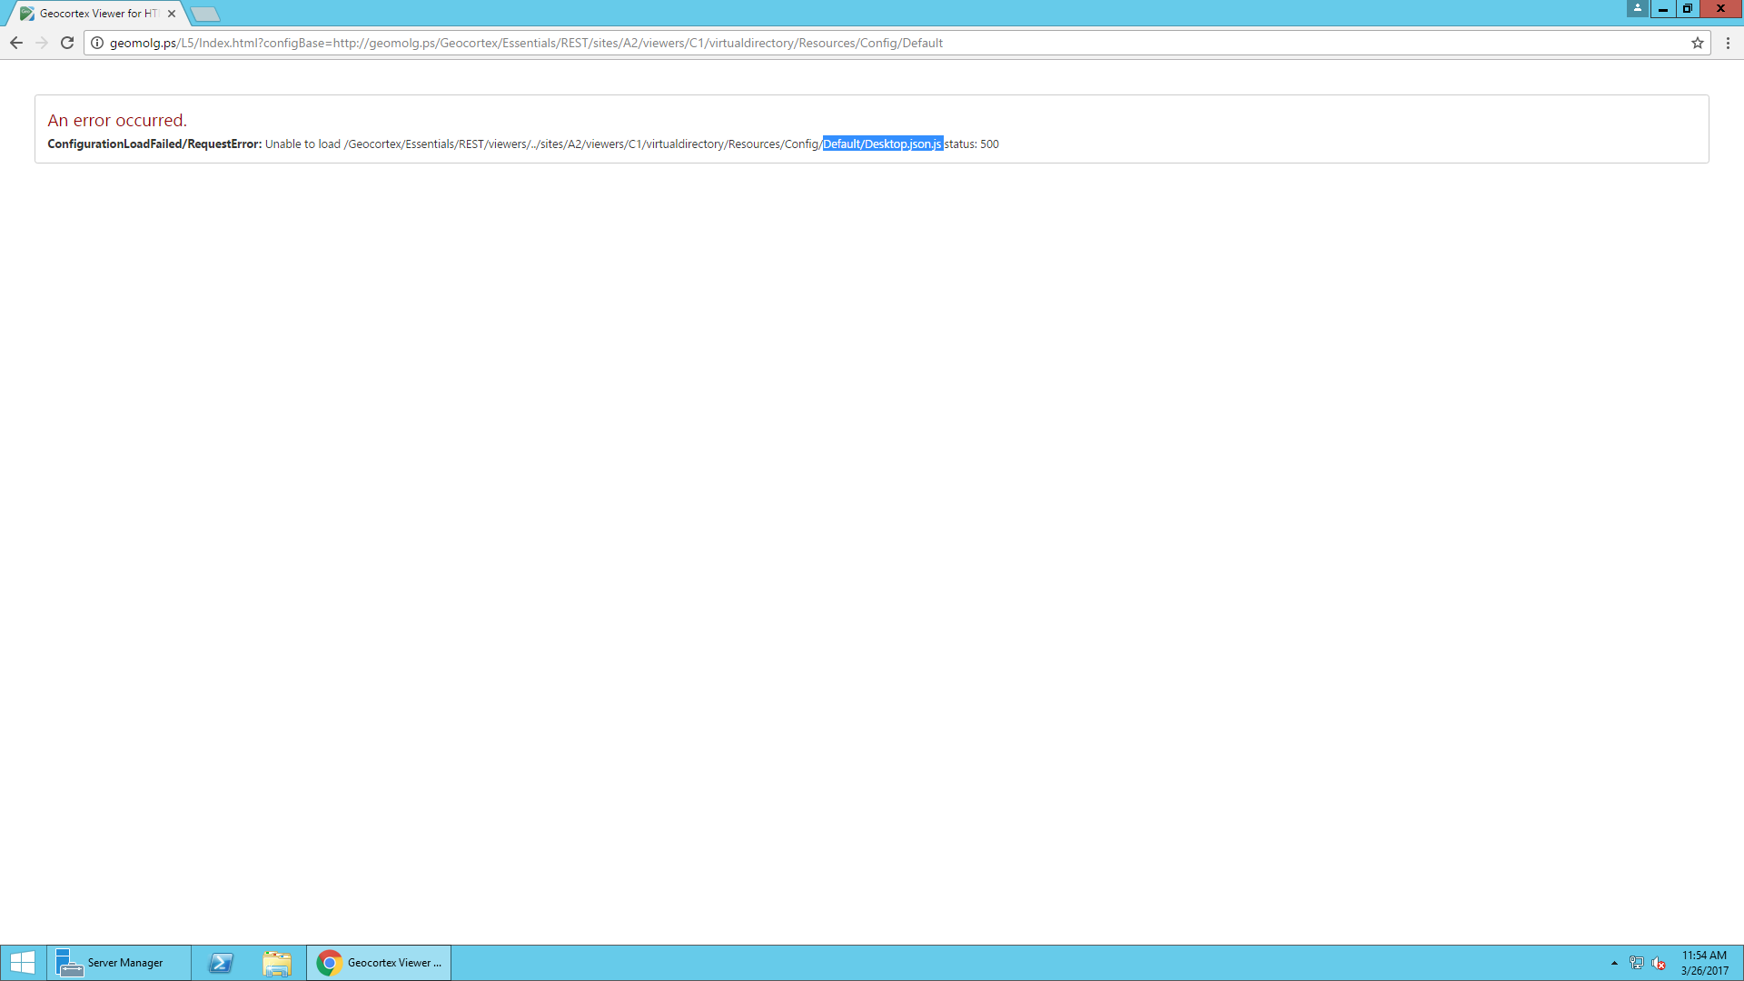Screen dimensions: 1744x981
Task: Open File Explorer from the taskbar
Action: [277, 963]
